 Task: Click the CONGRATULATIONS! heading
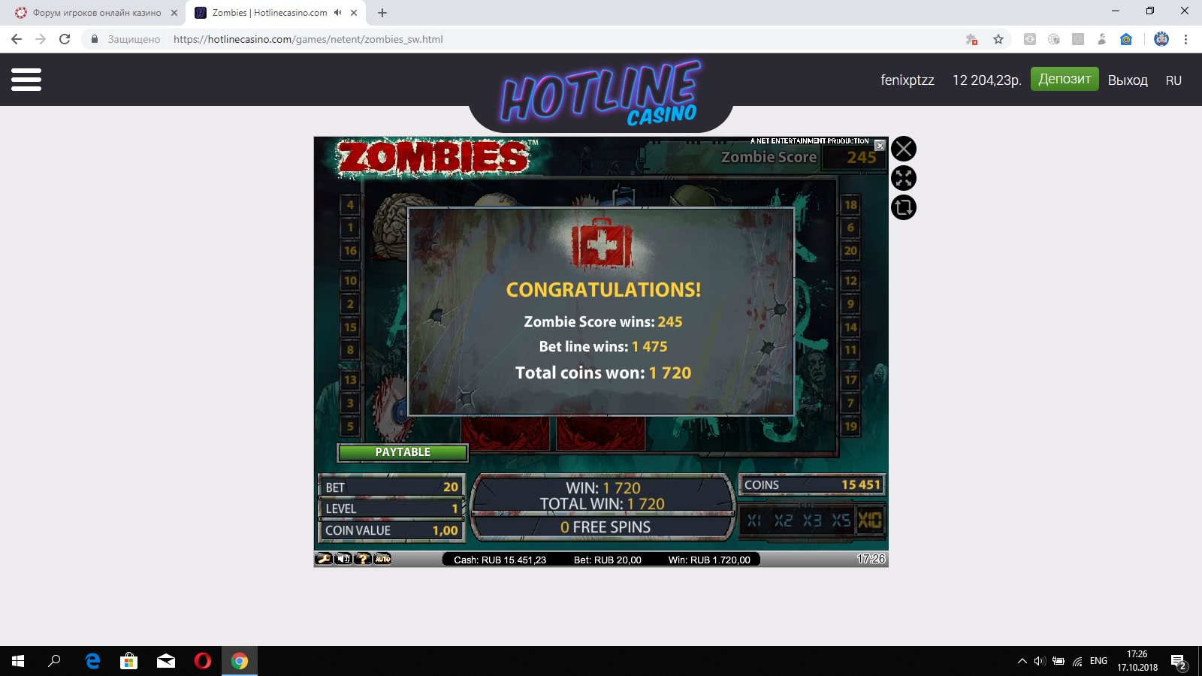603,290
